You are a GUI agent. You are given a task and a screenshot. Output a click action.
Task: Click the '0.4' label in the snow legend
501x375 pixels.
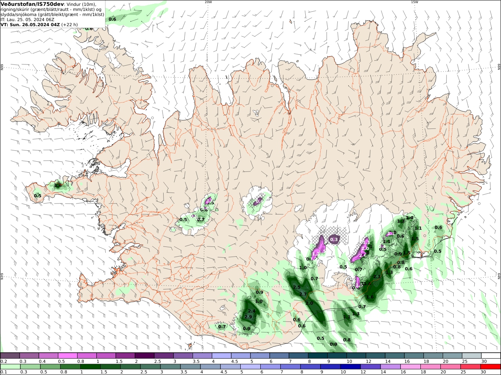coord(42,361)
